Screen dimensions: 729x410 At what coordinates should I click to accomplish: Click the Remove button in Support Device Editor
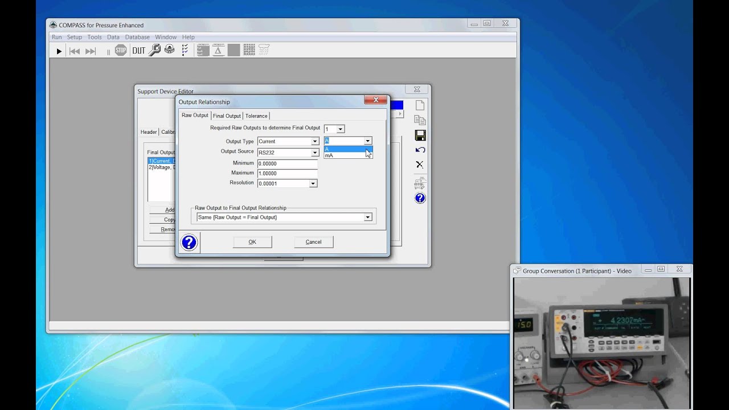click(163, 229)
